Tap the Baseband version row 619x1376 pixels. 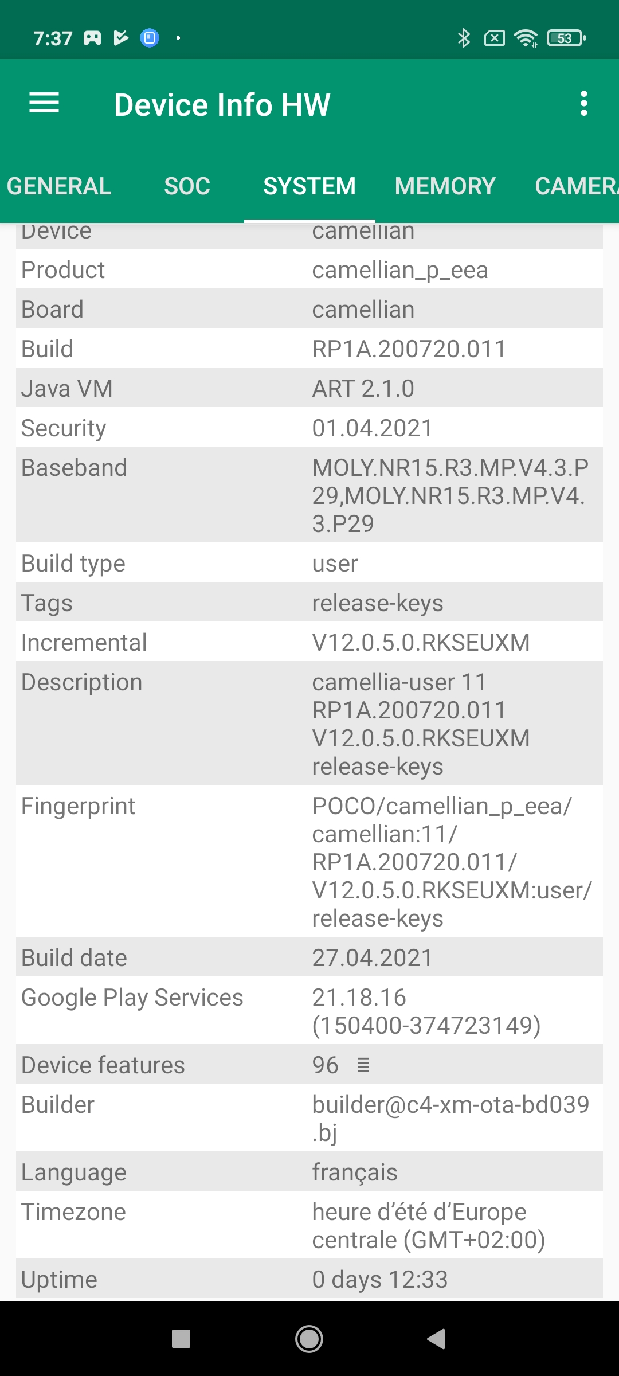point(309,495)
